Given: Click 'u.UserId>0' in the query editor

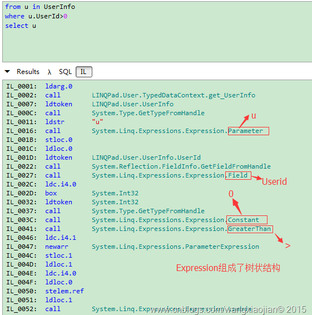Looking at the screenshot, I should [x=48, y=16].
